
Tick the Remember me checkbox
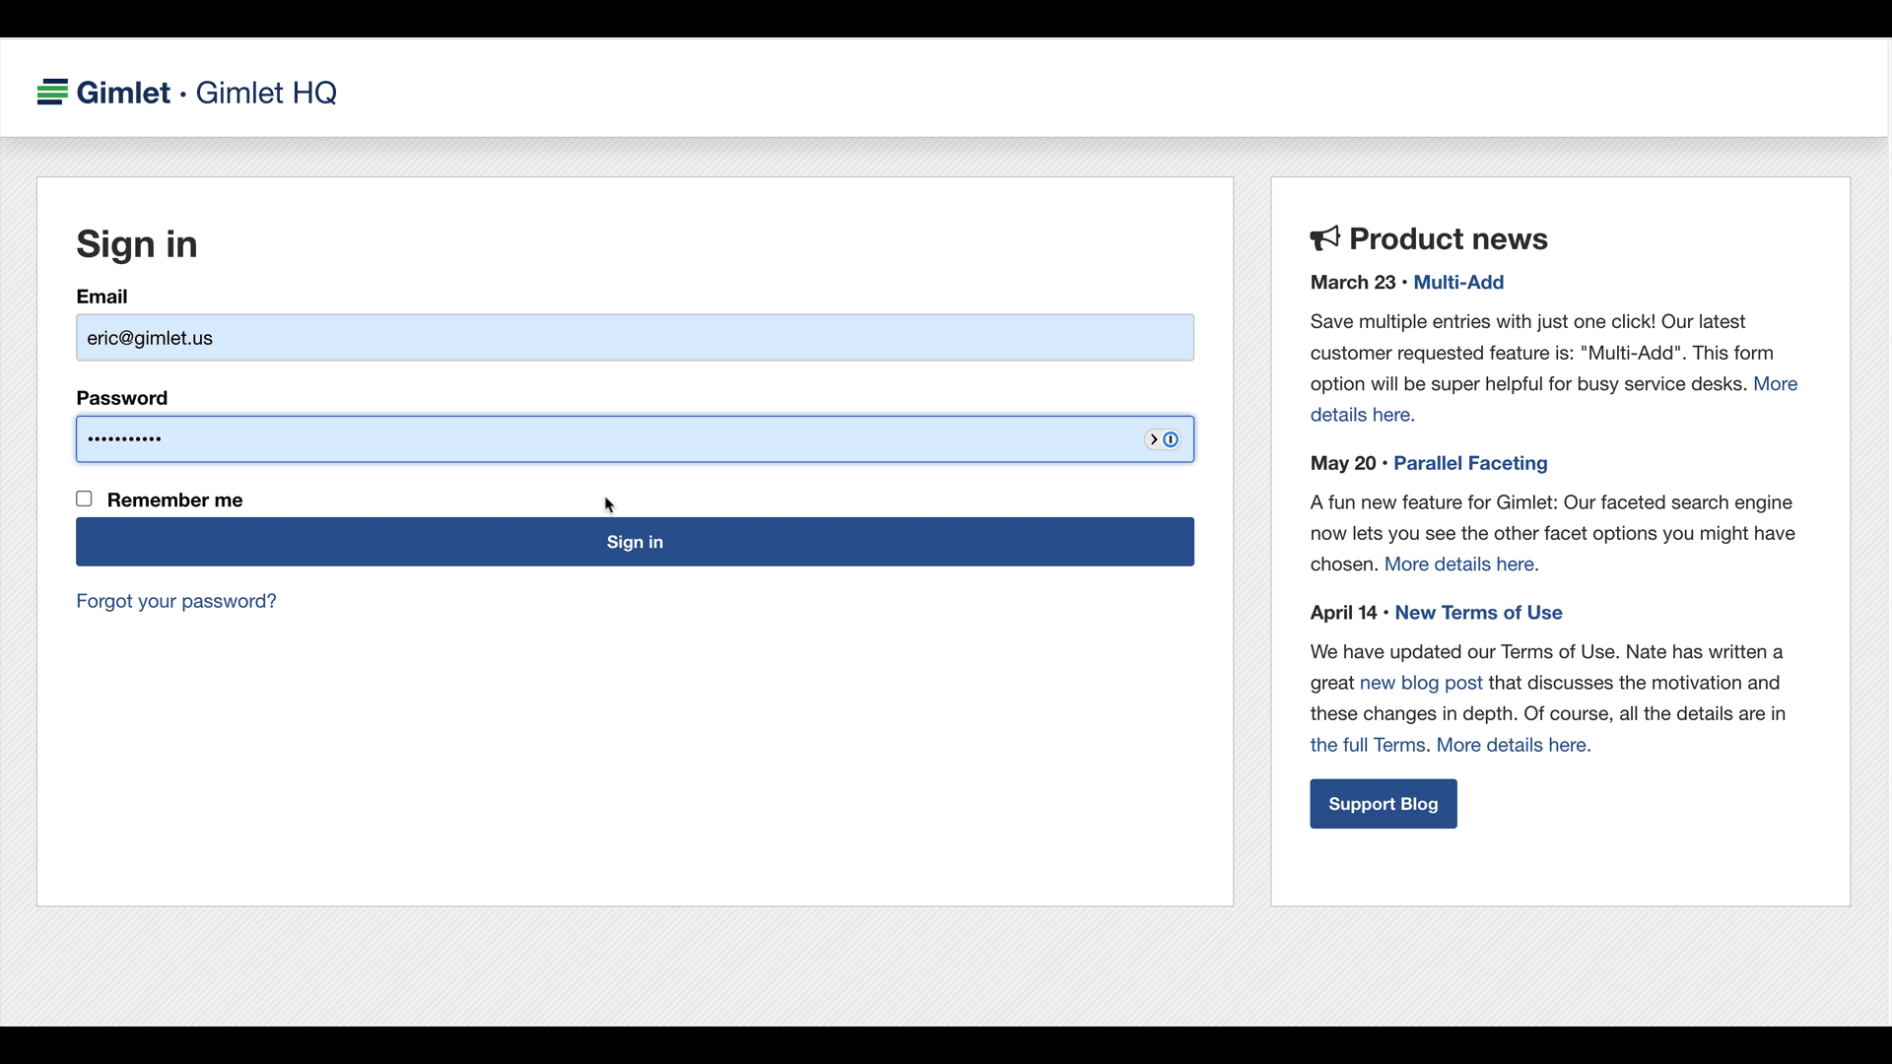point(85,499)
